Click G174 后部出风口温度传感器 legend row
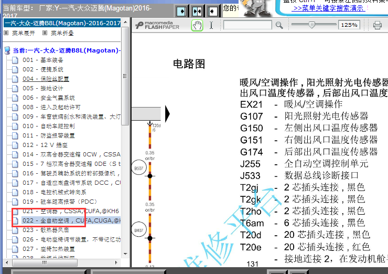The image size is (388, 274). 309,152
